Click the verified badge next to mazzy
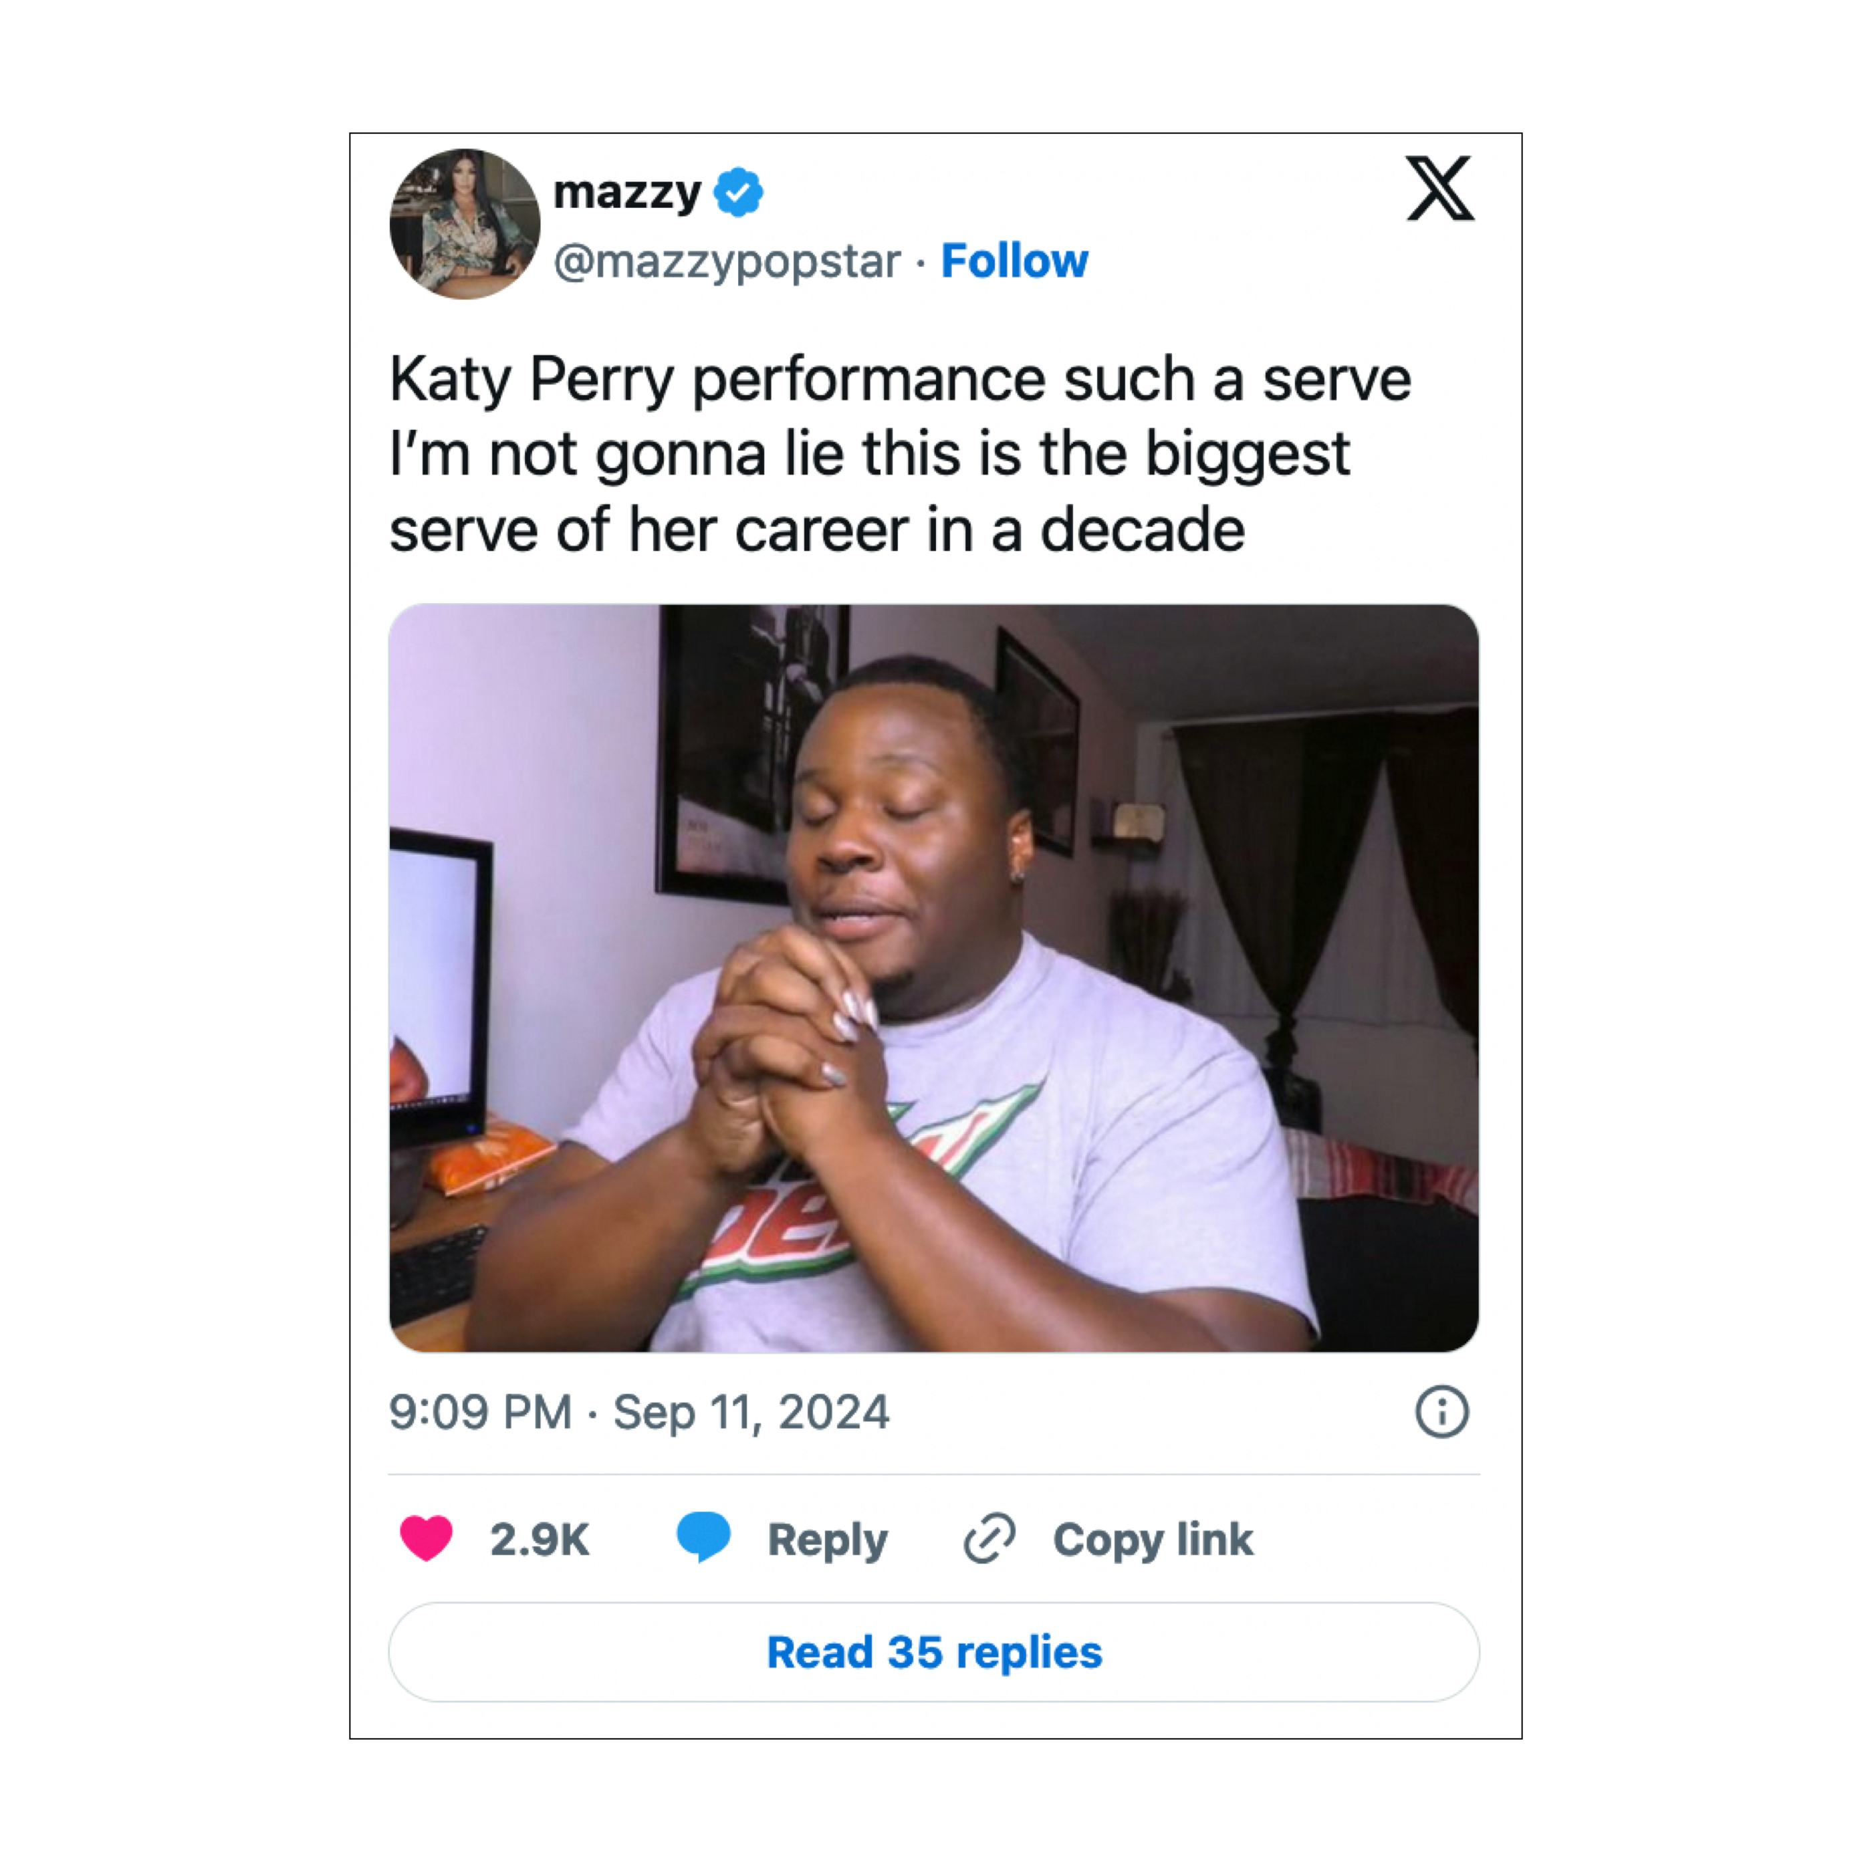1872x1872 pixels. click(x=737, y=191)
